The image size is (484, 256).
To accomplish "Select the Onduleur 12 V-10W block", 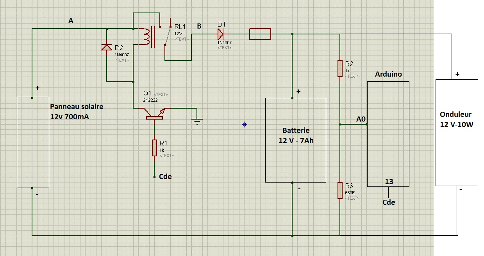I will click(x=457, y=132).
